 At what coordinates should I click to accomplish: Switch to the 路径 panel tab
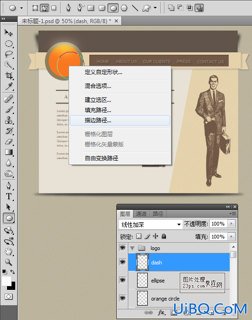click(x=158, y=214)
